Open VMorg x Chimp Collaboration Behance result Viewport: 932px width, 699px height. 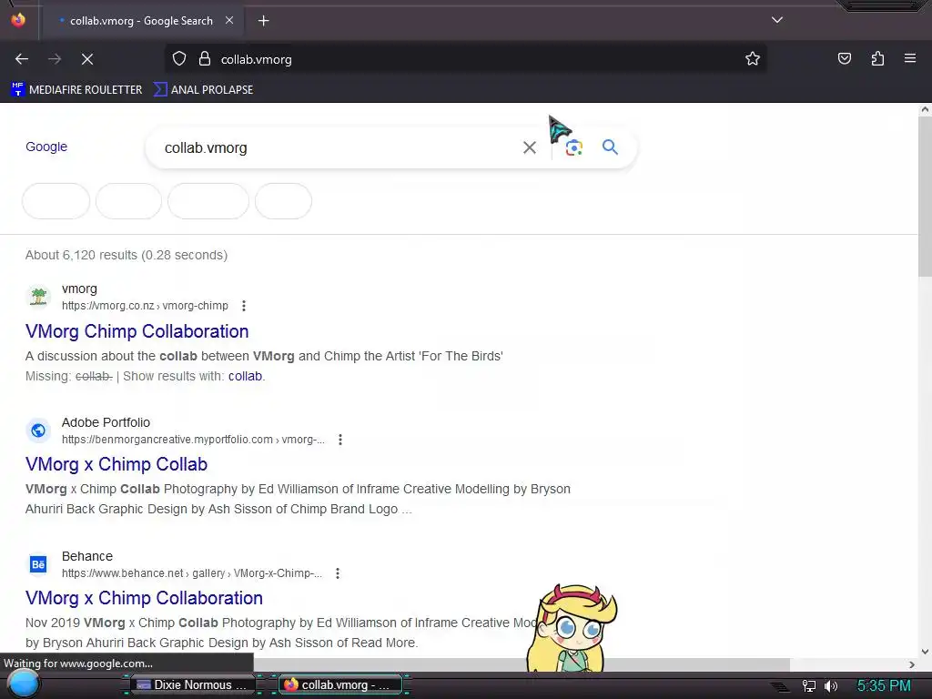click(144, 598)
